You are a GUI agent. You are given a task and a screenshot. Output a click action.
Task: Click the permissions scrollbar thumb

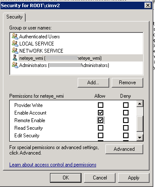point(139,124)
